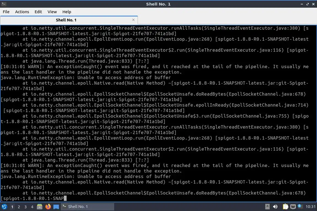Click Shell No. 1 taskbar button
This screenshot has width=317, height=211.
click(x=87, y=207)
